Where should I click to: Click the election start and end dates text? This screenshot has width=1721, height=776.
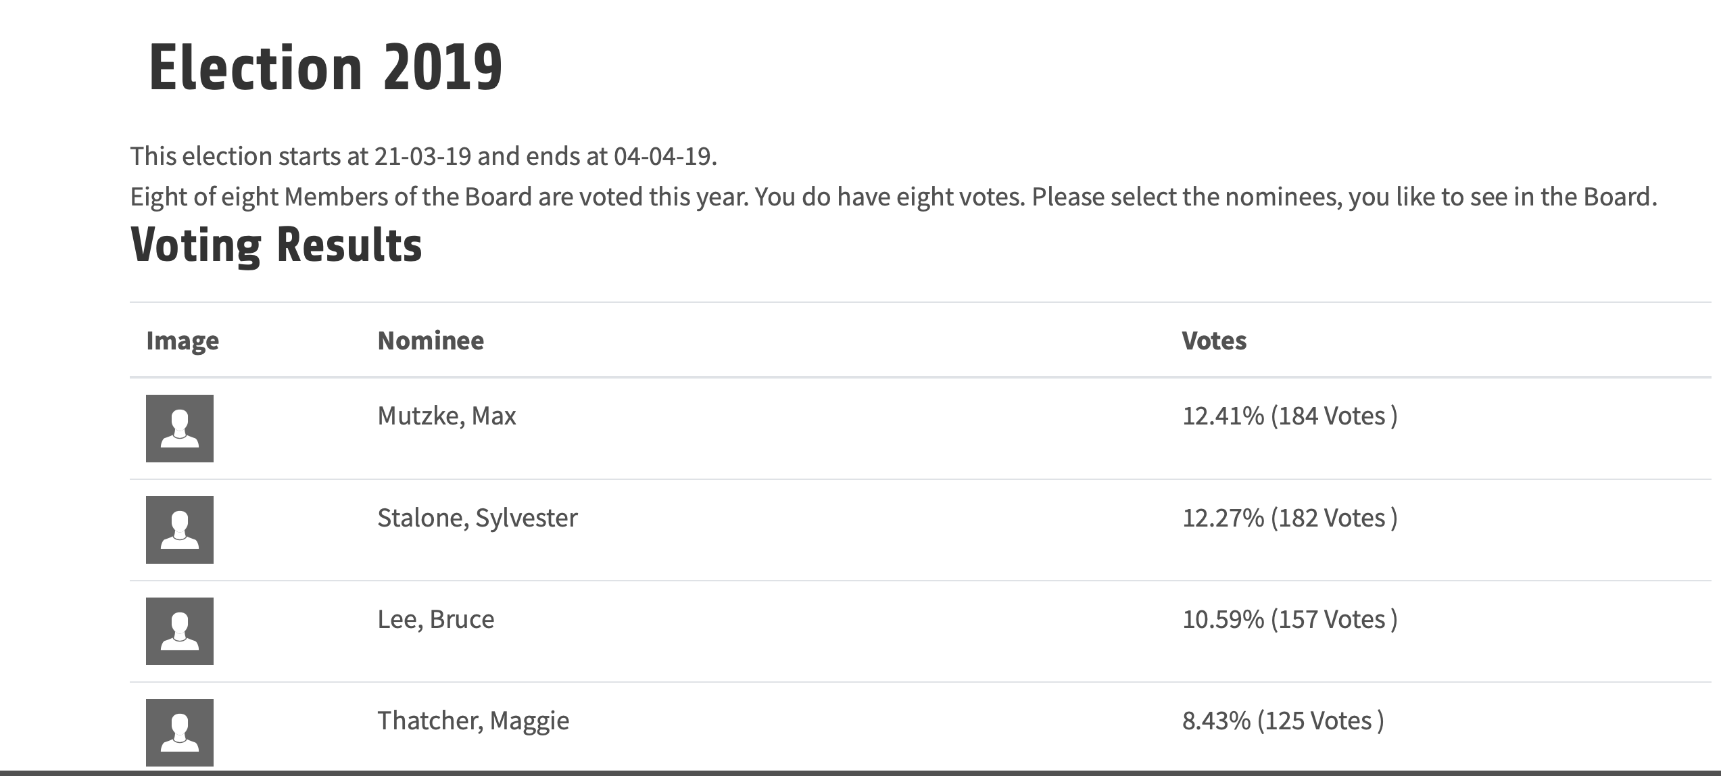tap(423, 156)
